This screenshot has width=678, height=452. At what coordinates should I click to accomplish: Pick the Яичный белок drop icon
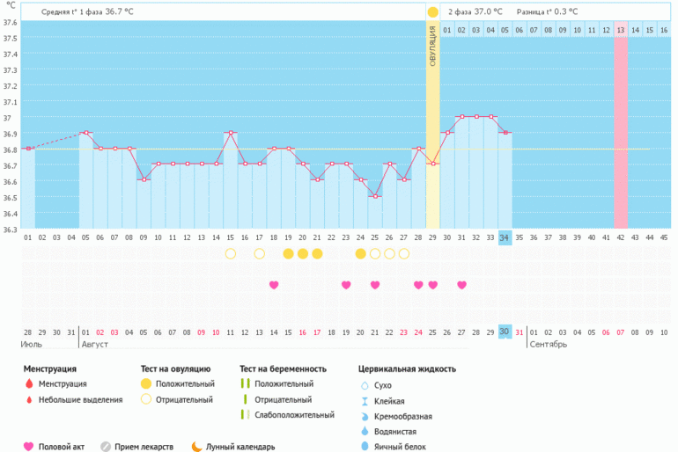365,448
